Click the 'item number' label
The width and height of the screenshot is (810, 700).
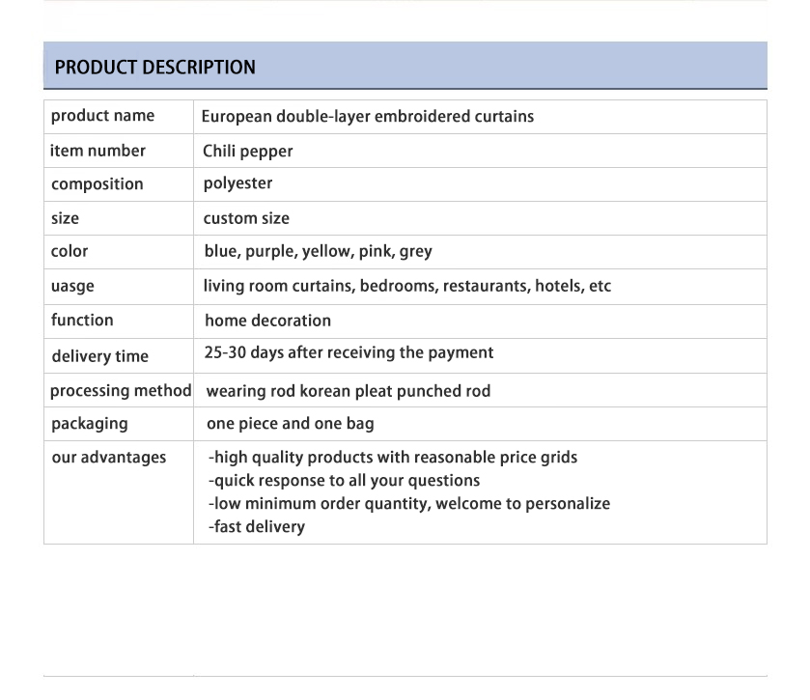click(x=98, y=151)
